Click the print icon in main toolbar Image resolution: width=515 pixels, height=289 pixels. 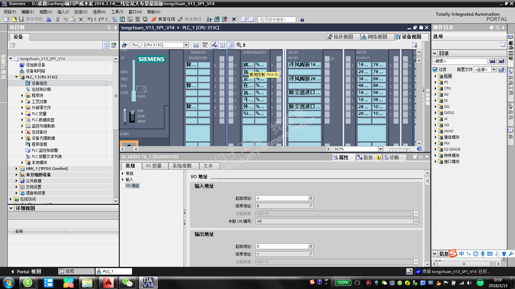pos(49,19)
